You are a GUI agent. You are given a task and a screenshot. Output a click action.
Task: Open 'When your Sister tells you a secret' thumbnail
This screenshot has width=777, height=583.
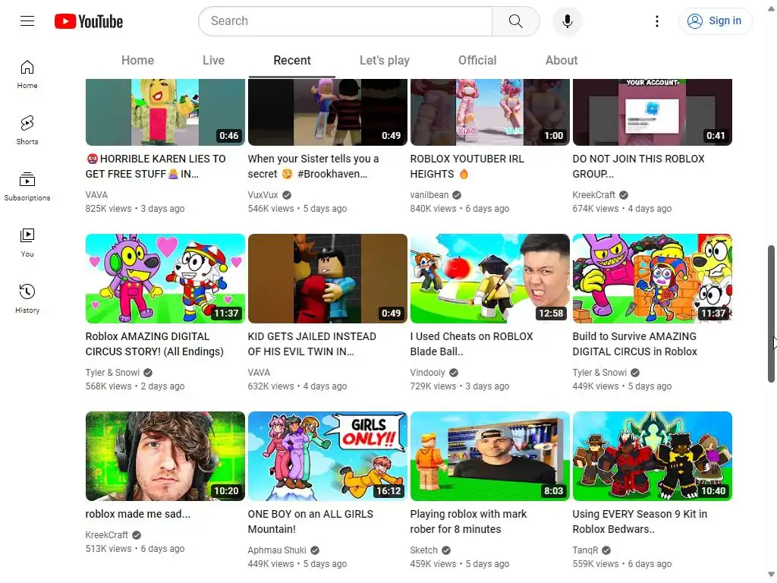click(328, 112)
